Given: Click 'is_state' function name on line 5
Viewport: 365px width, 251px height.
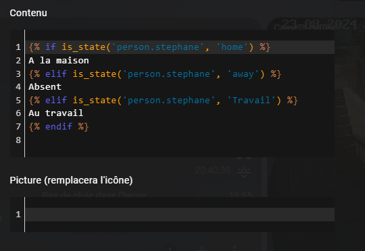Looking at the screenshot, I should [x=94, y=101].
